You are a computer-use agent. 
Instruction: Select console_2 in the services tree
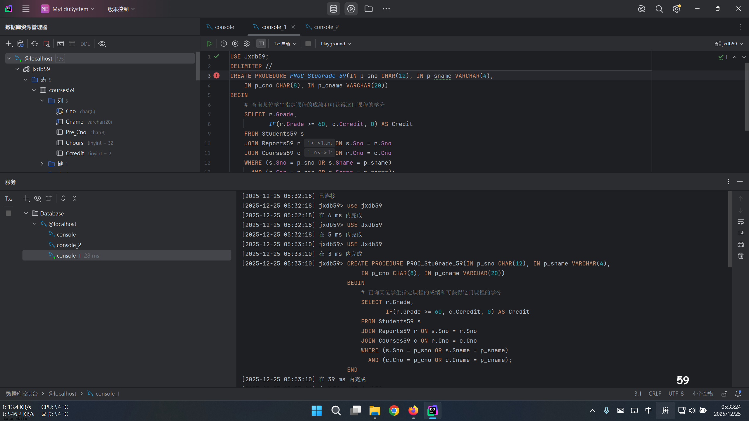[69, 245]
